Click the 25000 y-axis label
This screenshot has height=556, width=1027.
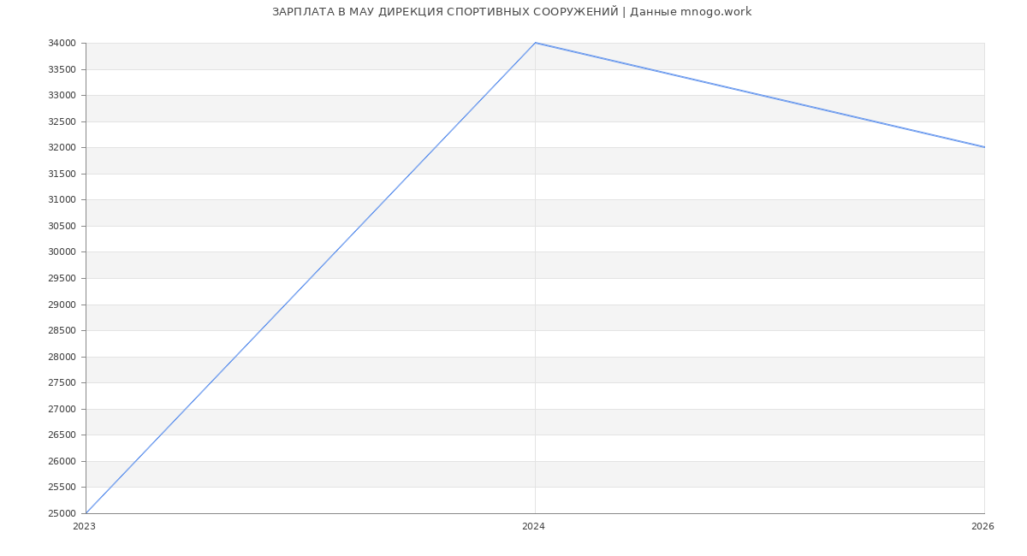pyautogui.click(x=62, y=513)
